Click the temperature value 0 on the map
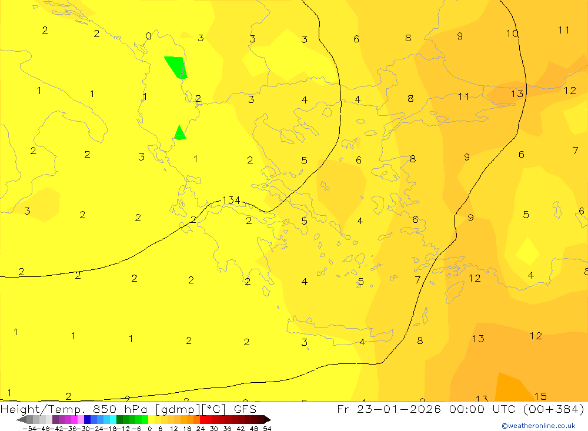The height and width of the screenshot is (431, 588). pos(149,36)
